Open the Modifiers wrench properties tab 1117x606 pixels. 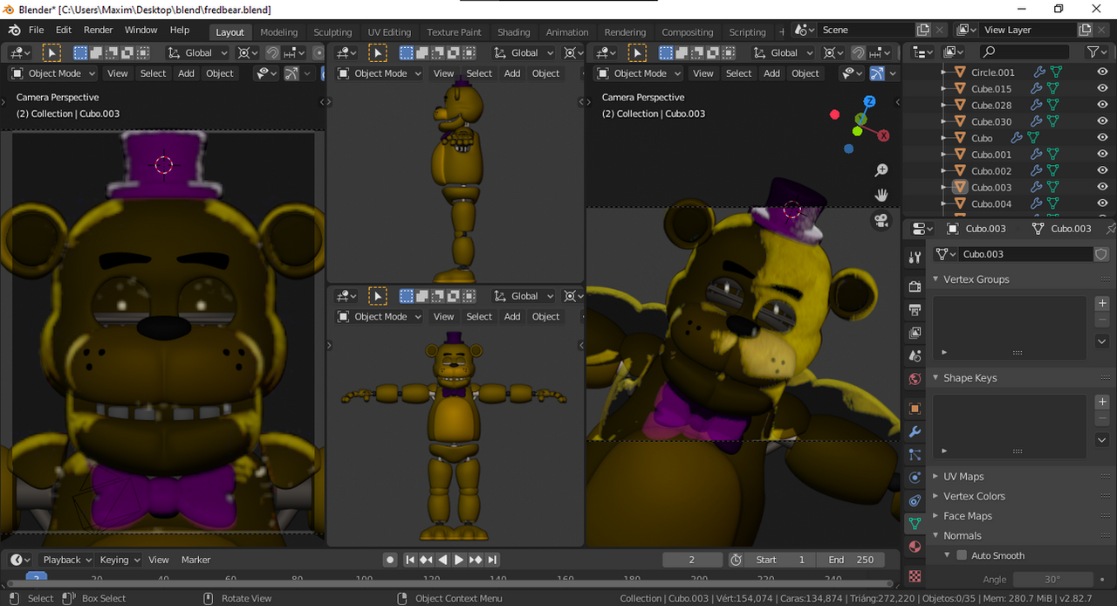915,431
